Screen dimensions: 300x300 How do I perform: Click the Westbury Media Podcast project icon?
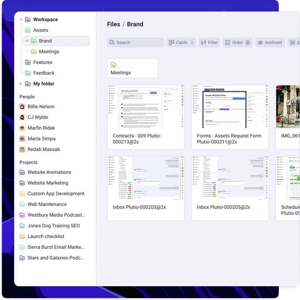click(22, 215)
